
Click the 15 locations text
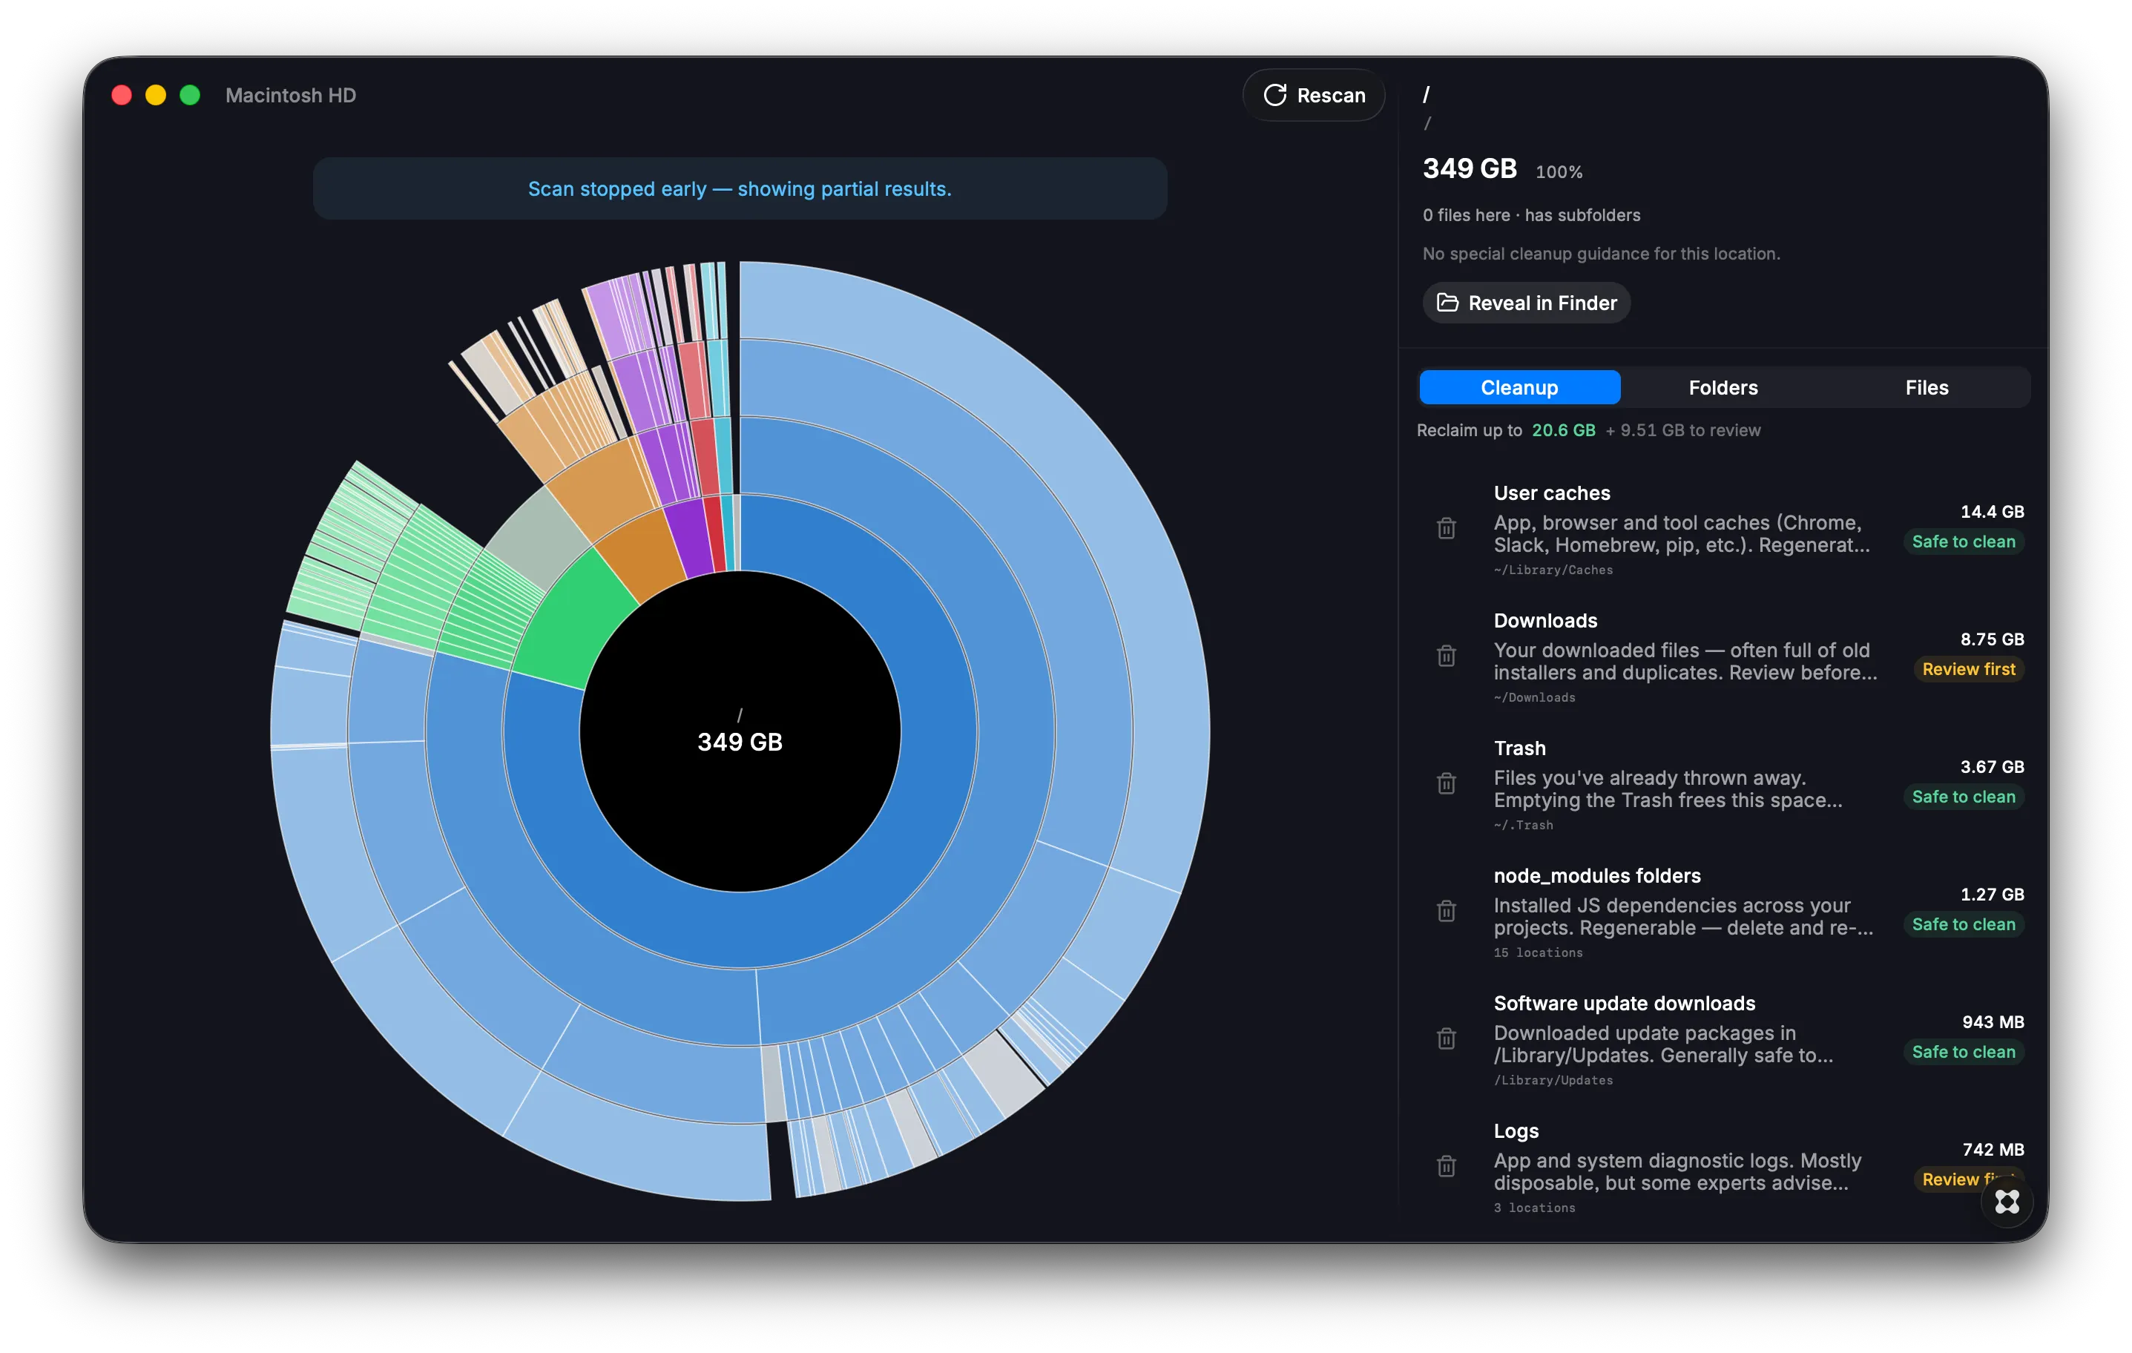click(x=1538, y=952)
